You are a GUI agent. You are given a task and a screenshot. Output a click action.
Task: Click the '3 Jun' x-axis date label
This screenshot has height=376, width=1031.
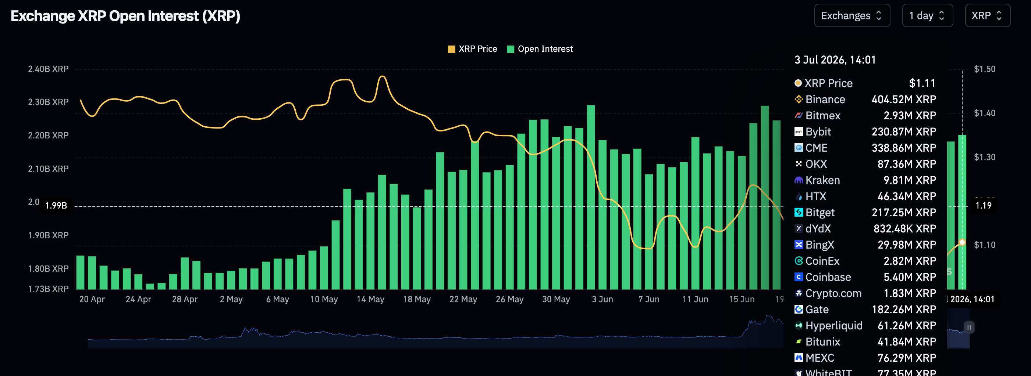pos(602,299)
